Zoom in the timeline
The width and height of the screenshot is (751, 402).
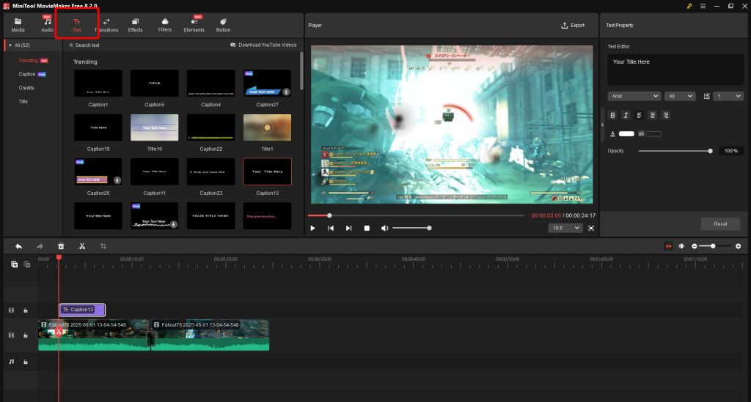tap(738, 246)
